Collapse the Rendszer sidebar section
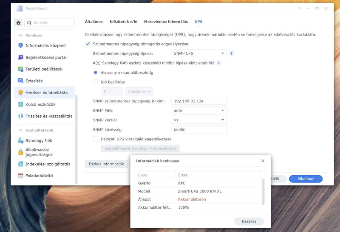This screenshot has height=232, width=340. coord(20,35)
